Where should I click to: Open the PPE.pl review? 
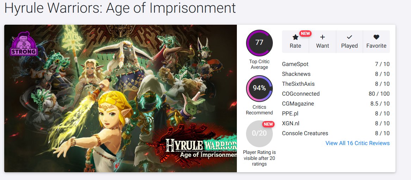point(290,114)
